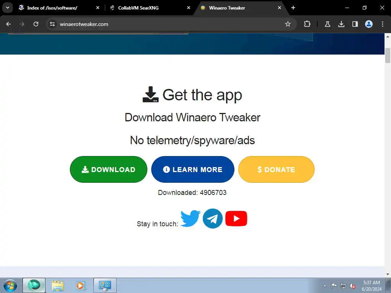Image resolution: width=391 pixels, height=293 pixels.
Task: Open a new browser tab
Action: click(x=293, y=8)
